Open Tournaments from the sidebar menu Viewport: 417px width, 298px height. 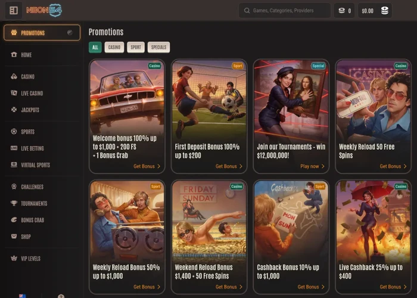click(34, 204)
